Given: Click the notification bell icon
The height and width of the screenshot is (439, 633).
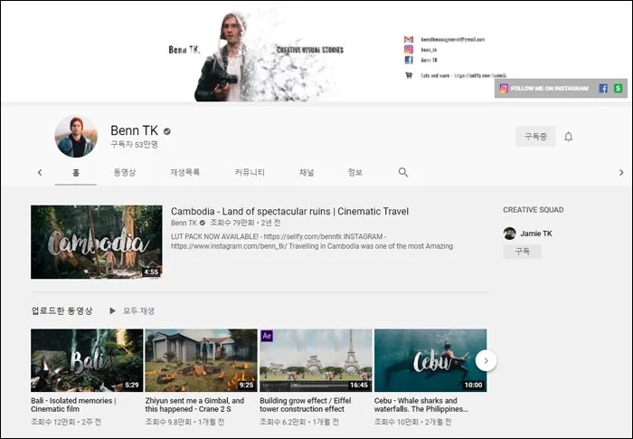Looking at the screenshot, I should click(569, 137).
